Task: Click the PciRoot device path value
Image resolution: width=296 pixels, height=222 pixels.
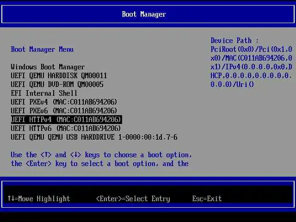Action: coord(251,67)
